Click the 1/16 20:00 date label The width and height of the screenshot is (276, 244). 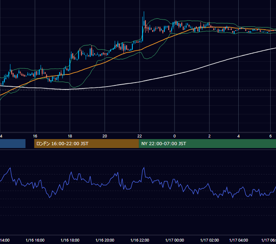[x=105, y=240]
